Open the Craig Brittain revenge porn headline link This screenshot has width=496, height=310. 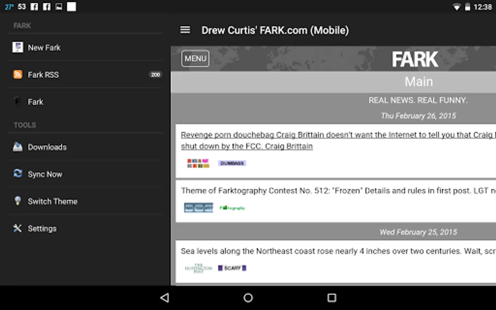[x=338, y=140]
